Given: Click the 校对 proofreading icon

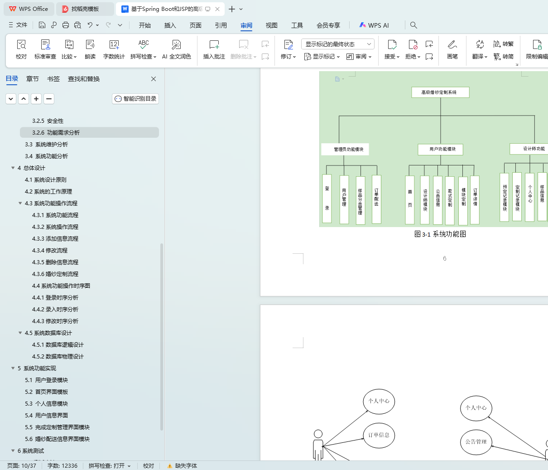Looking at the screenshot, I should [x=21, y=49].
